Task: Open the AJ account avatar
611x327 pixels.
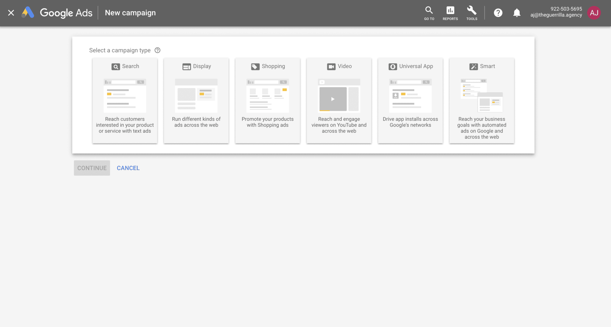Action: (x=594, y=13)
